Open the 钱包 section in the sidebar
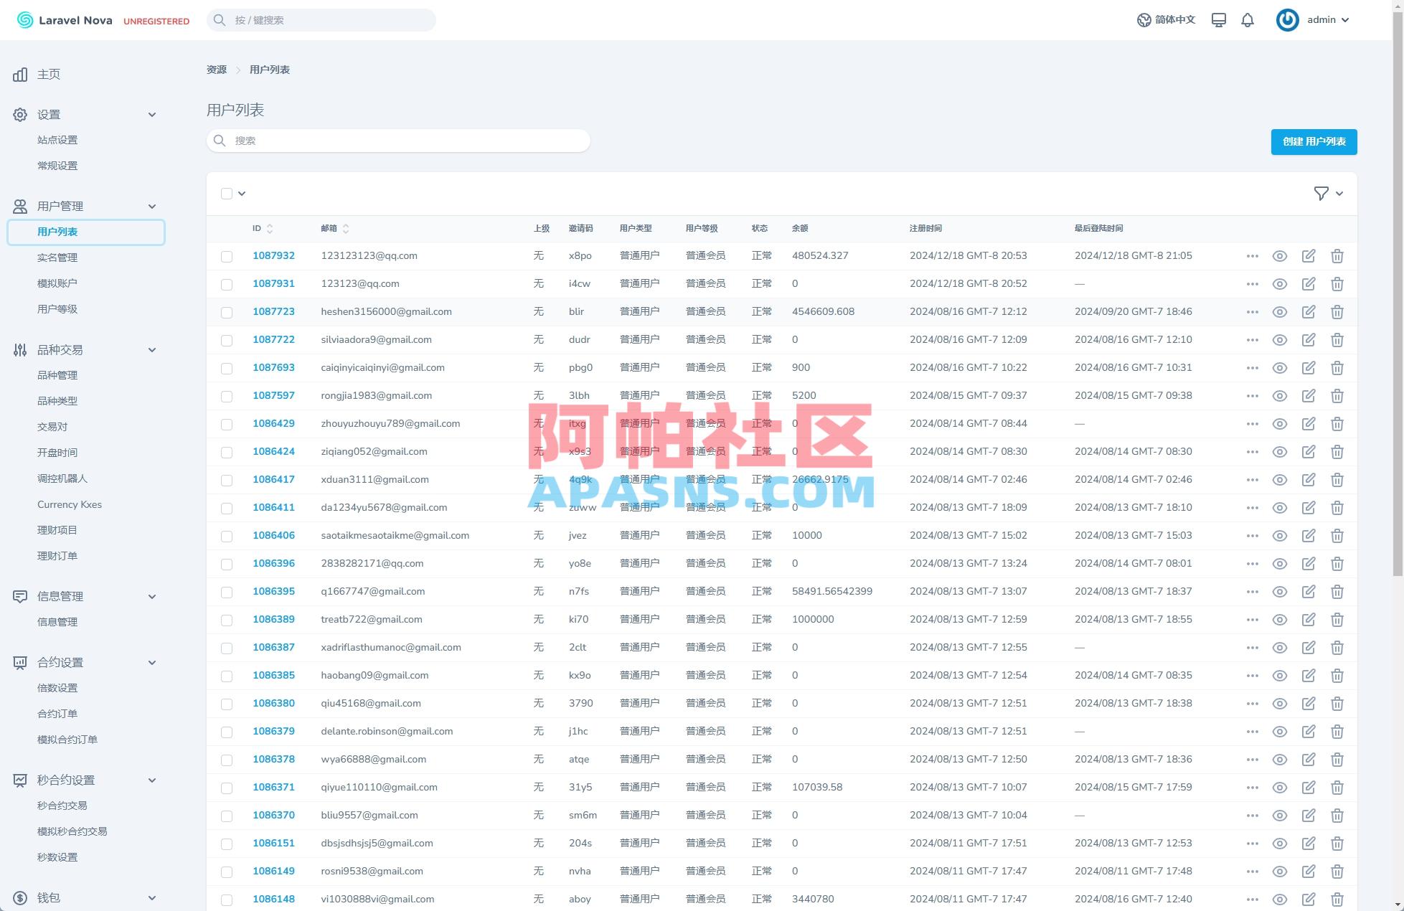 coord(50,897)
